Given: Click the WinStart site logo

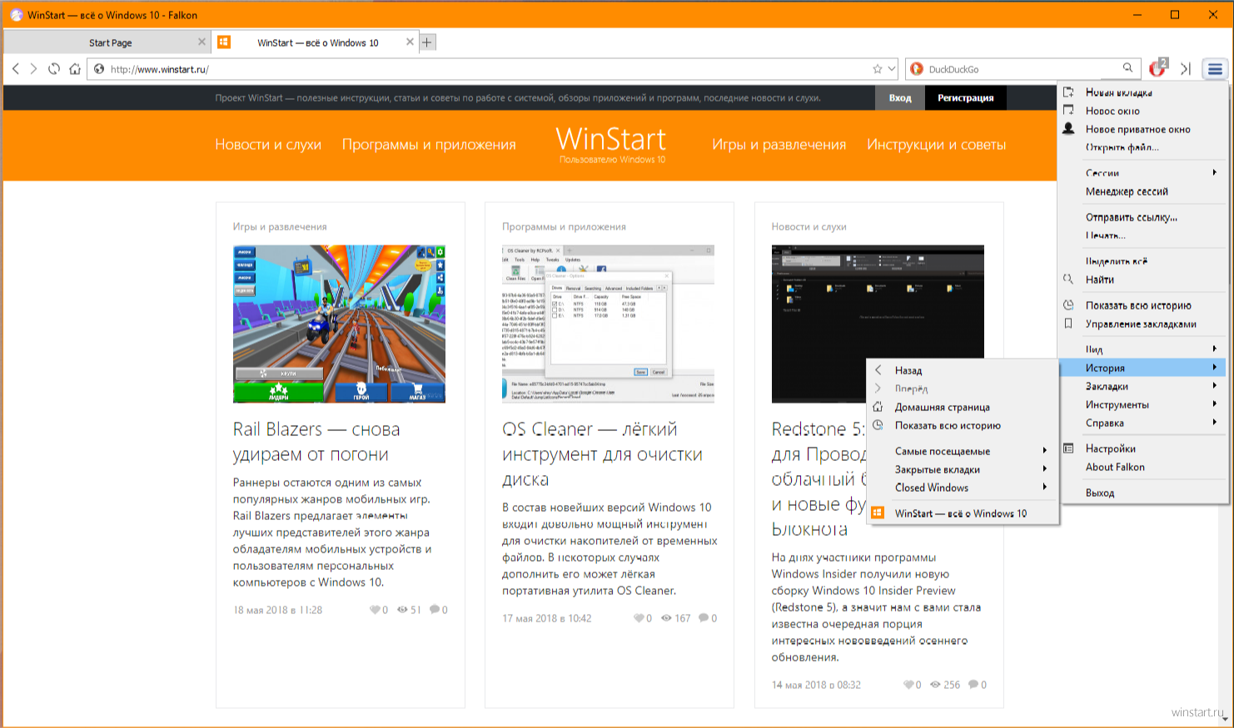Looking at the screenshot, I should tap(612, 144).
